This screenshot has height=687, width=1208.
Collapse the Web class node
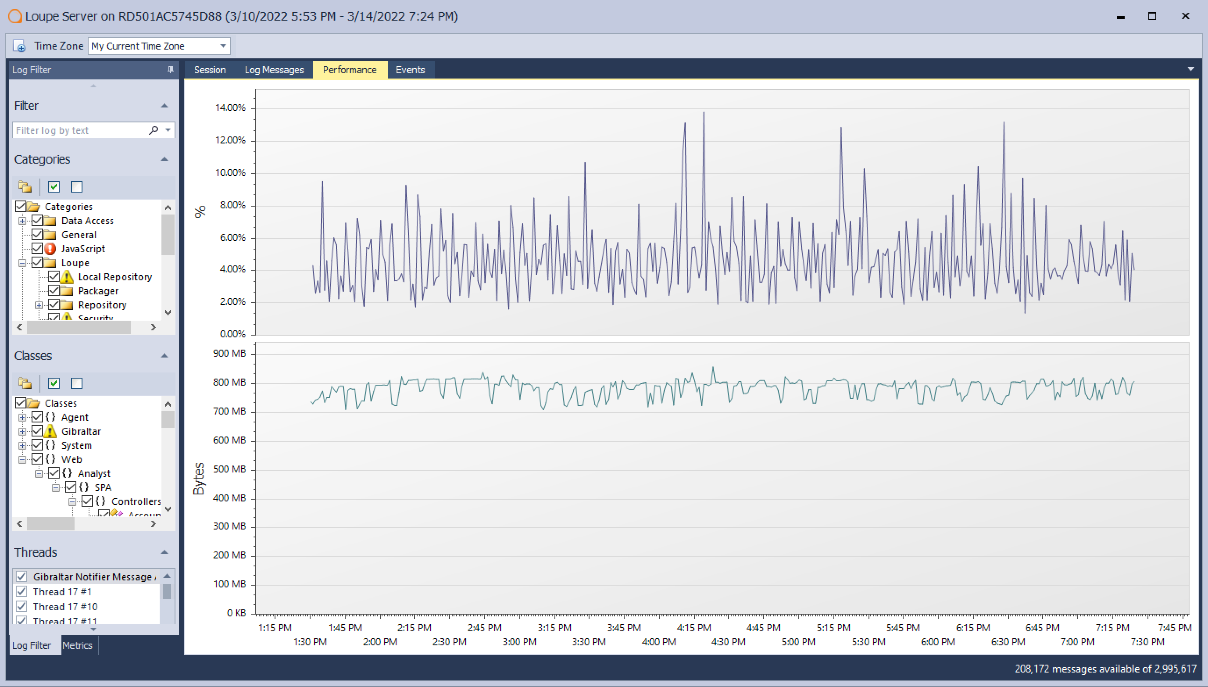click(x=22, y=459)
